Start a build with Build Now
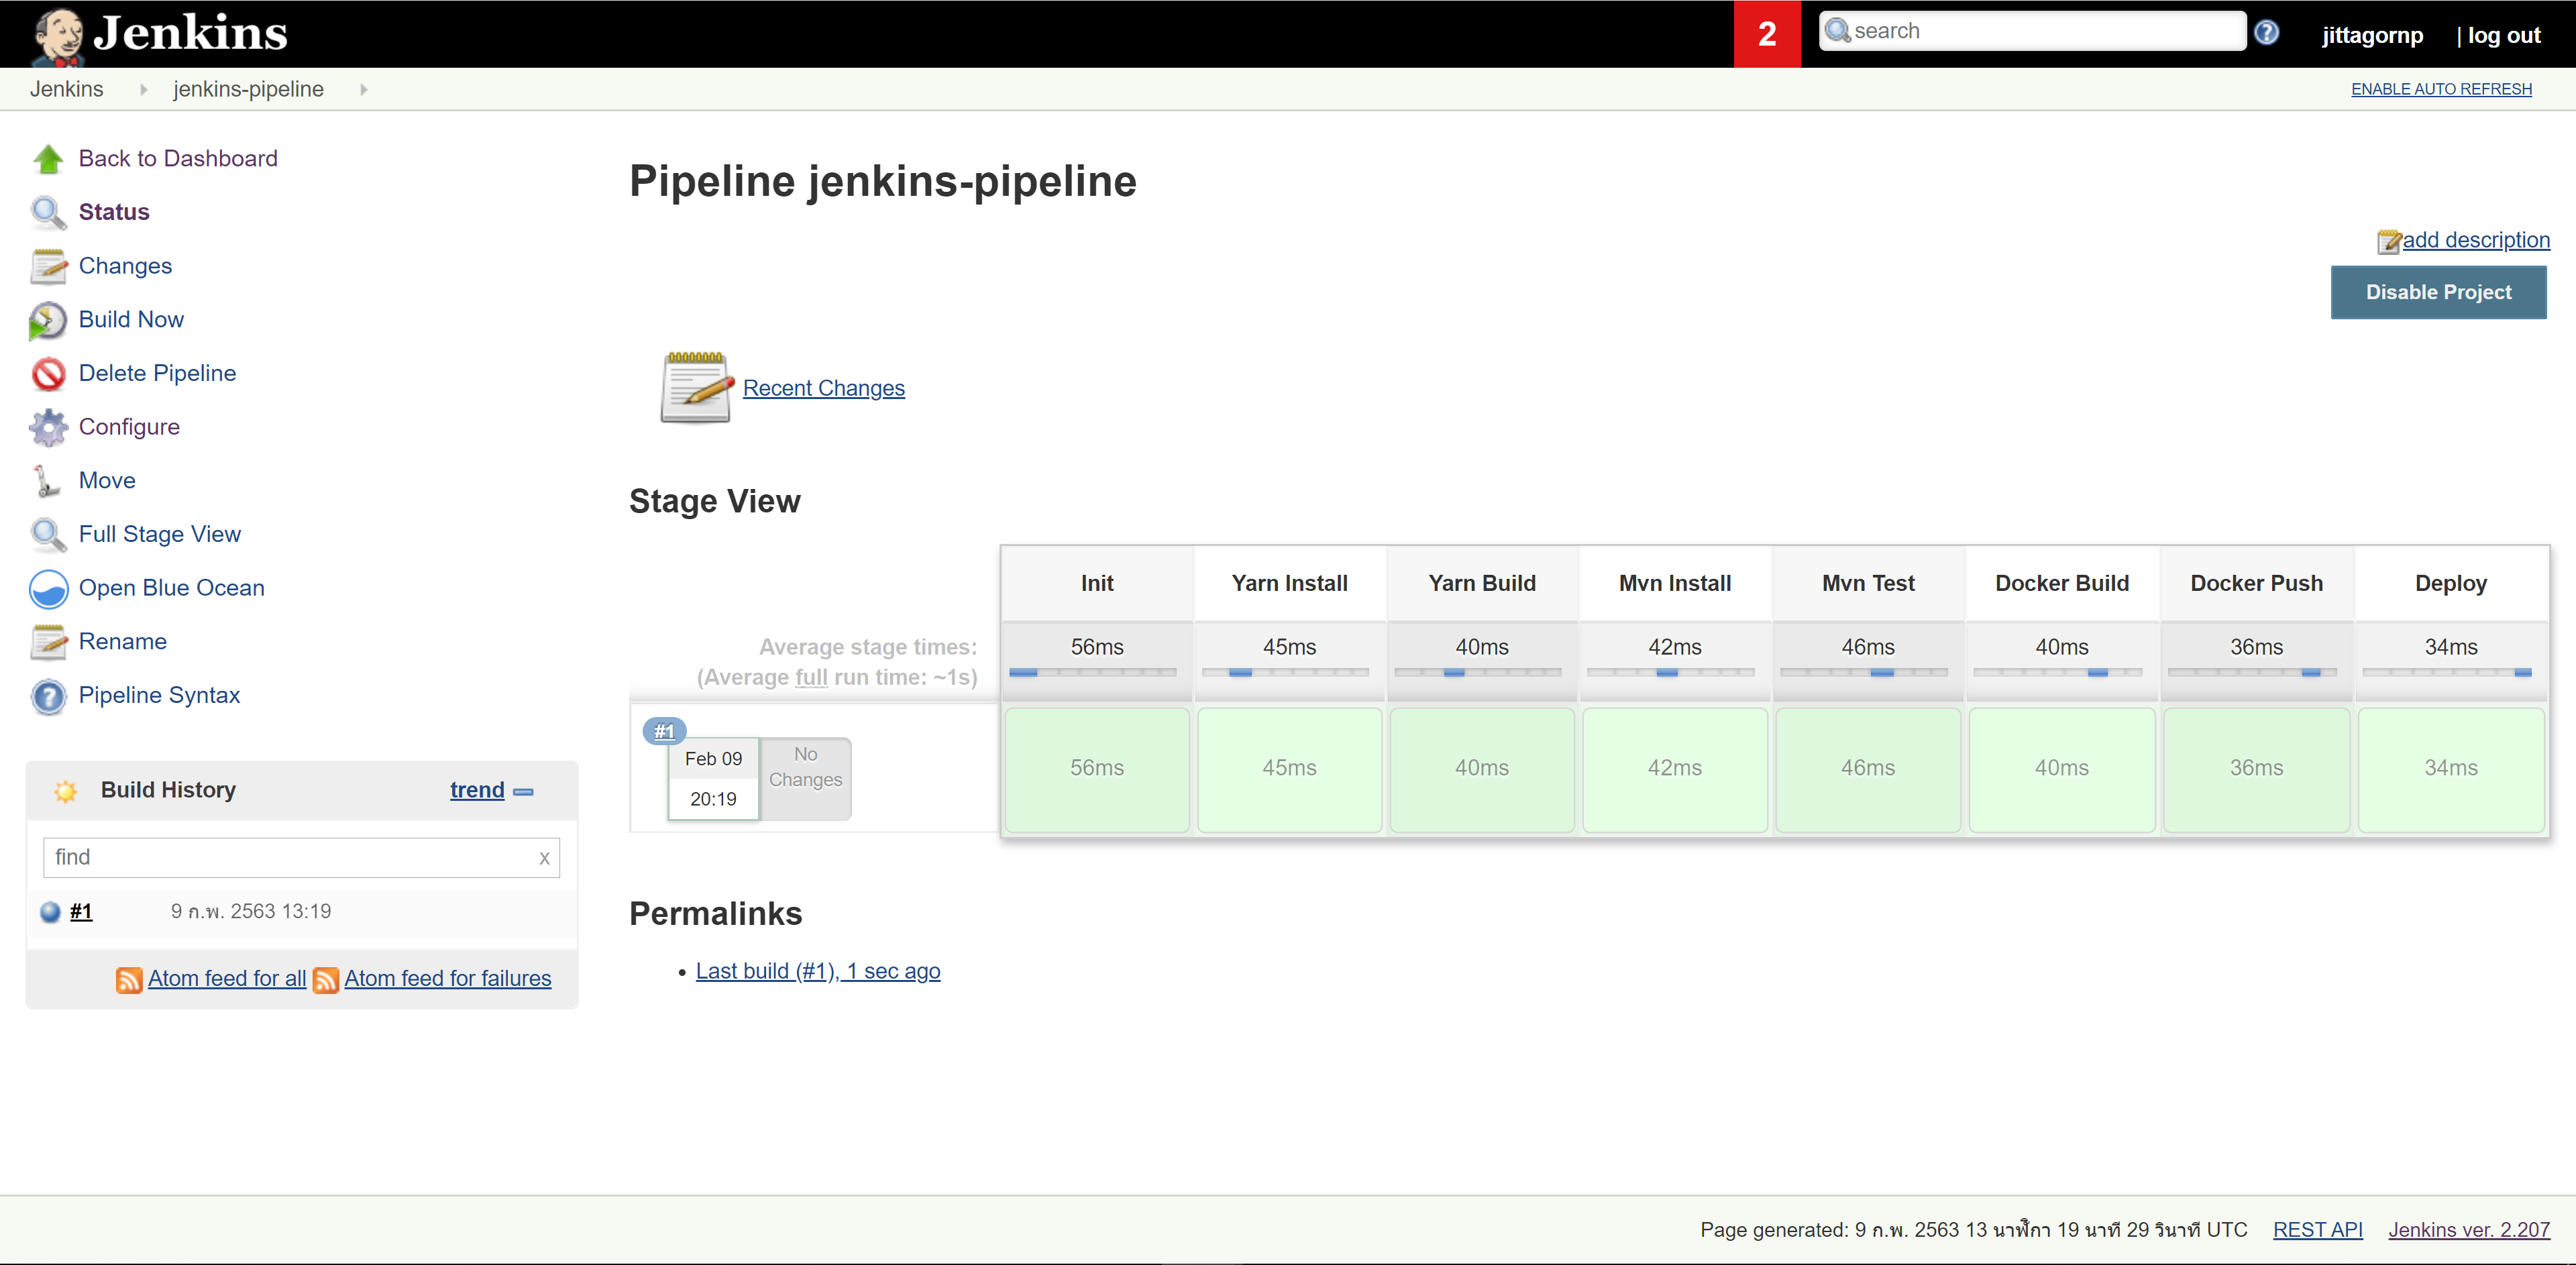The height and width of the screenshot is (1265, 2576). (x=131, y=320)
